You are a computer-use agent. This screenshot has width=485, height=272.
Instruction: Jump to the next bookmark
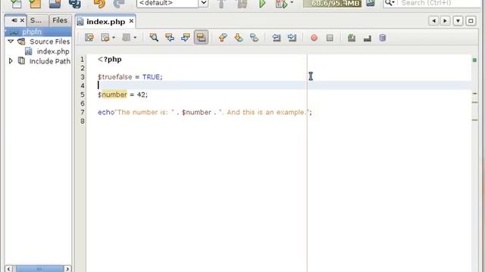click(238, 38)
